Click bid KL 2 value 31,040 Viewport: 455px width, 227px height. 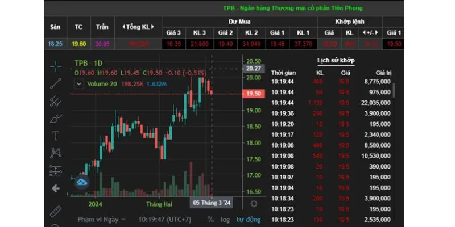coord(251,44)
